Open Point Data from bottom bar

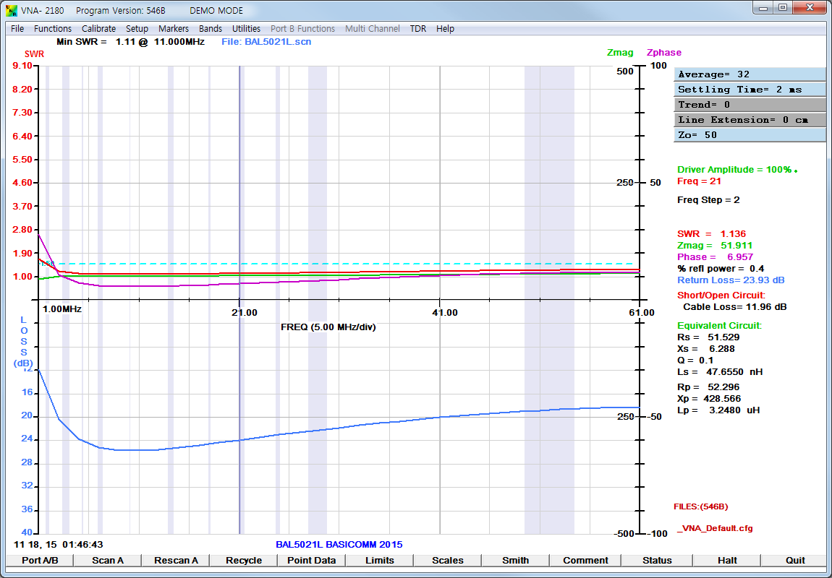pos(312,560)
